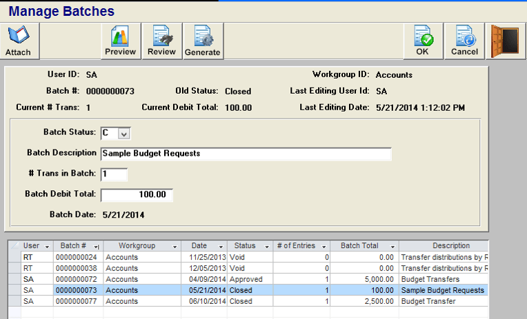
Task: Select the grid's select-all corner cell
Action: click(x=14, y=246)
